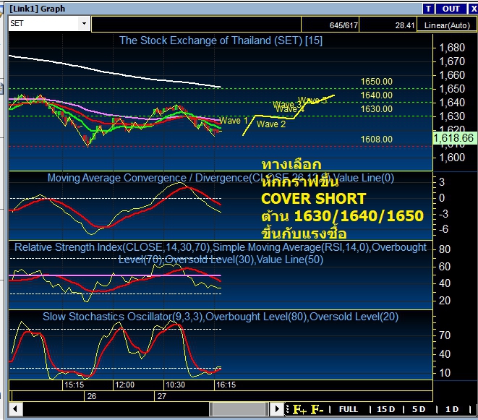Click the 12:00 time axis marker
Image resolution: width=478 pixels, height=420 pixels.
tap(124, 385)
